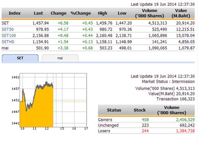
Task: Open the SET50 index link
Action: point(7,29)
